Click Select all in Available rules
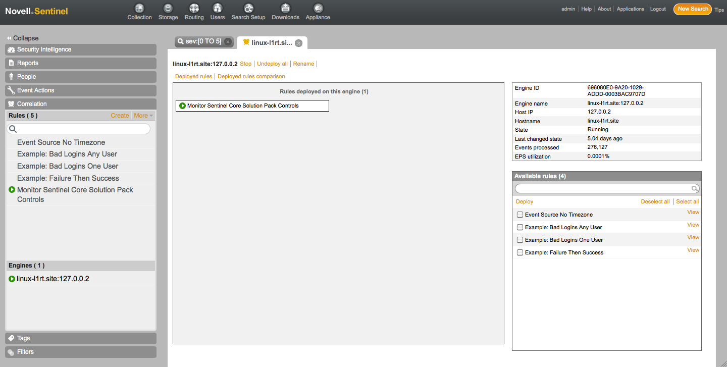Image resolution: width=727 pixels, height=367 pixels. (688, 201)
